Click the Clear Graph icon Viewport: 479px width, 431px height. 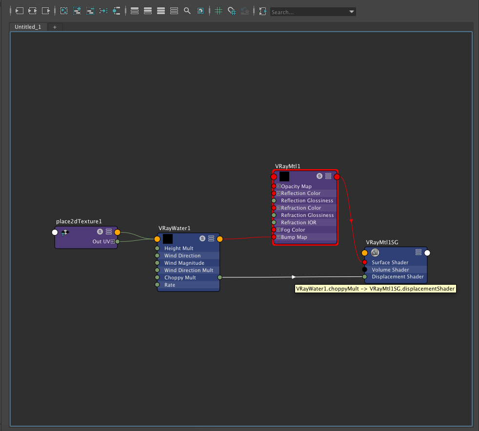64,11
